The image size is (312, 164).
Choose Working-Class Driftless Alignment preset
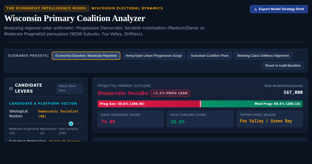(x=263, y=56)
